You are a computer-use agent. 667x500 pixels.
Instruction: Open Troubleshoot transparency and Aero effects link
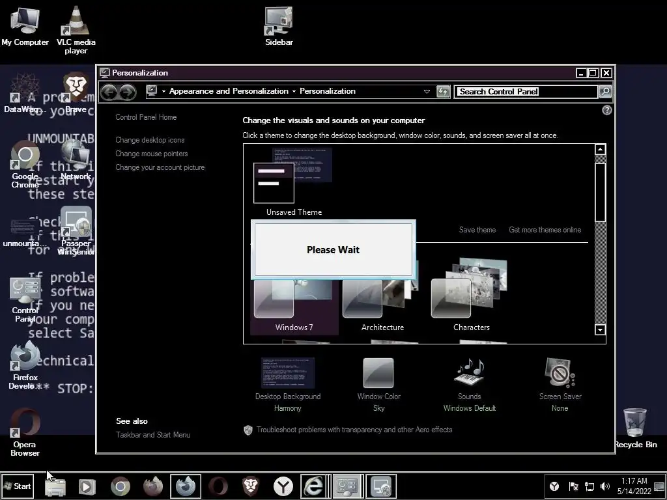tap(354, 430)
